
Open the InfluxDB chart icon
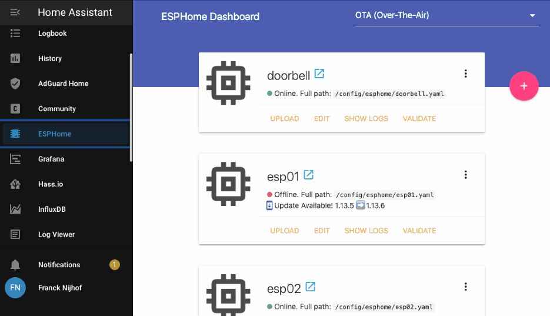coord(15,209)
